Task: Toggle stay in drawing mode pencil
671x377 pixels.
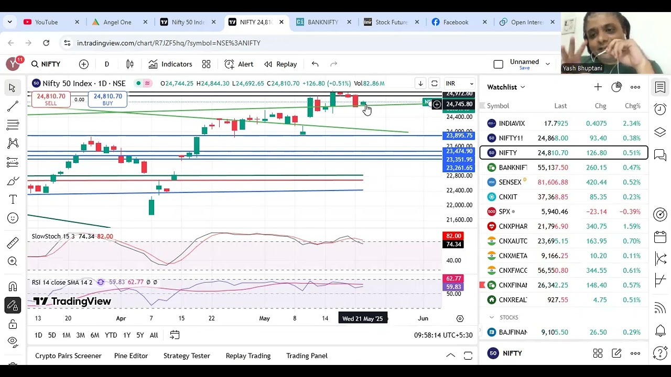Action: [x=13, y=306]
